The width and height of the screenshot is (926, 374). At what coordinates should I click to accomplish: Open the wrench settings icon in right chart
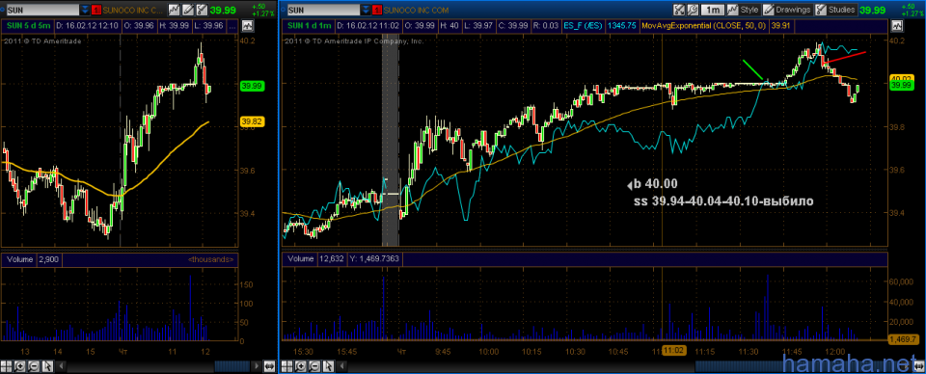click(693, 10)
